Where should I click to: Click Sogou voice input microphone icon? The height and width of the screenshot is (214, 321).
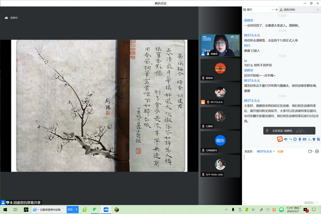click(x=300, y=139)
